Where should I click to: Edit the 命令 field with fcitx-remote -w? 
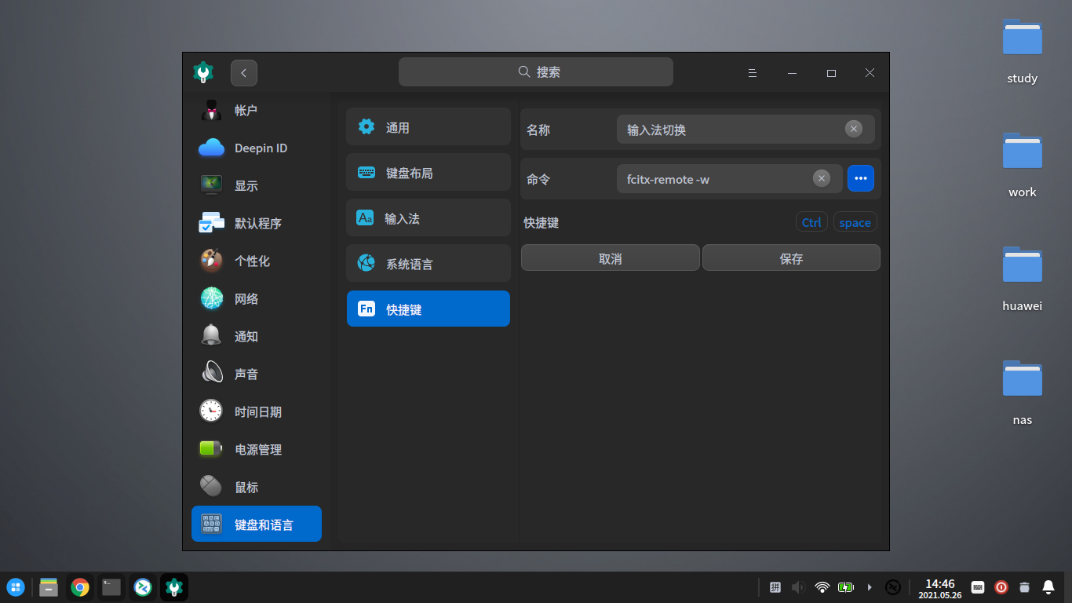point(730,179)
